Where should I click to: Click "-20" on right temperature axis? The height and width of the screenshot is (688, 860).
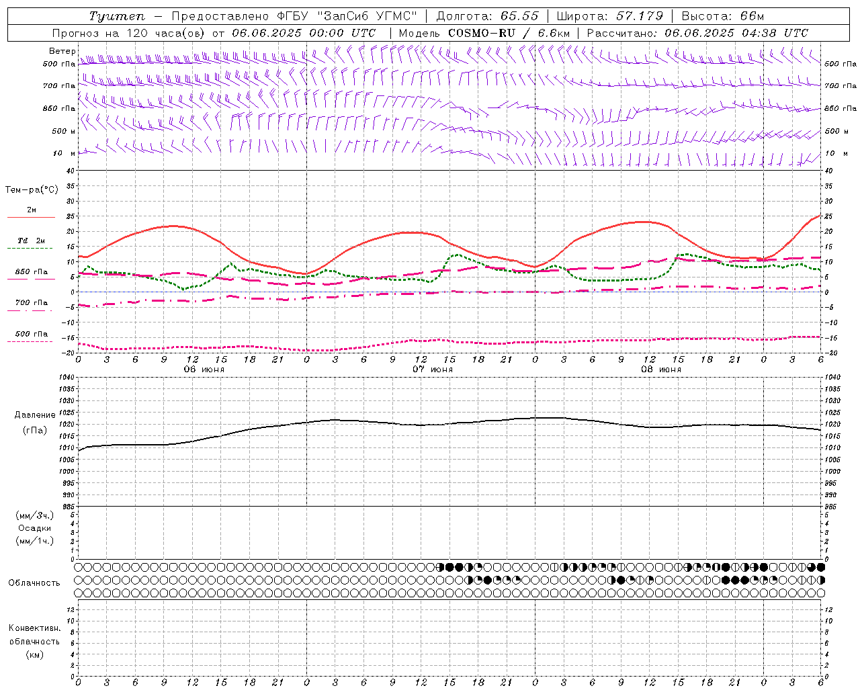pyautogui.click(x=832, y=353)
